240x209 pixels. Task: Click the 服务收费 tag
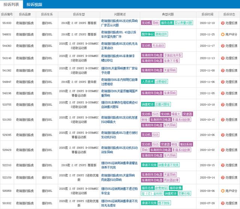tap(176, 188)
